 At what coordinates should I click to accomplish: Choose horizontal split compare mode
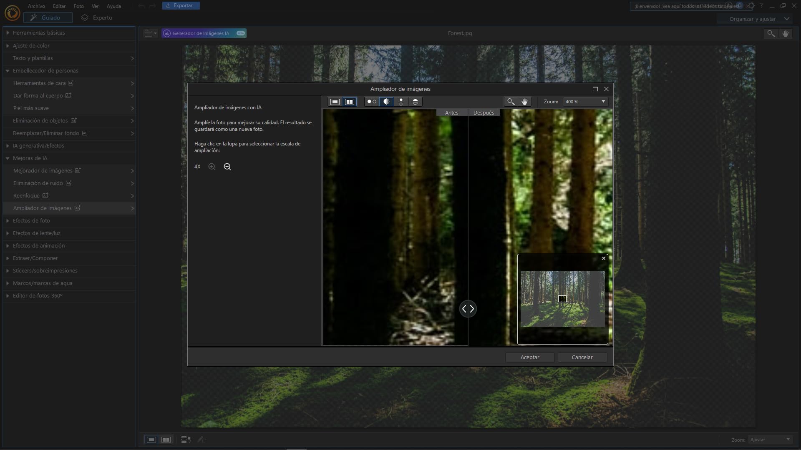(416, 102)
